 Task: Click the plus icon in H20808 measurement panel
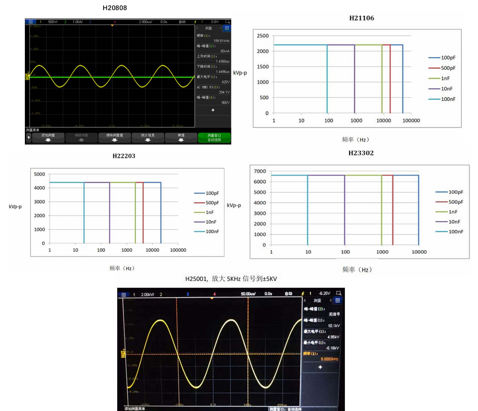coord(213,110)
